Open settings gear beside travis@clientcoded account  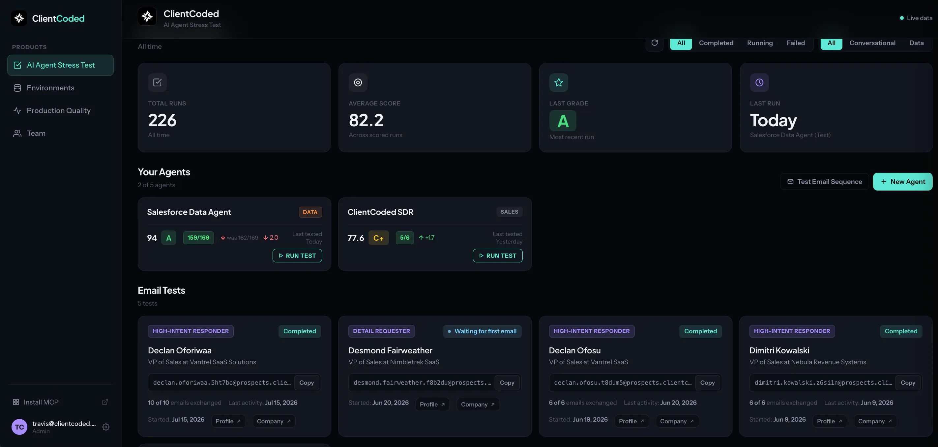click(105, 427)
